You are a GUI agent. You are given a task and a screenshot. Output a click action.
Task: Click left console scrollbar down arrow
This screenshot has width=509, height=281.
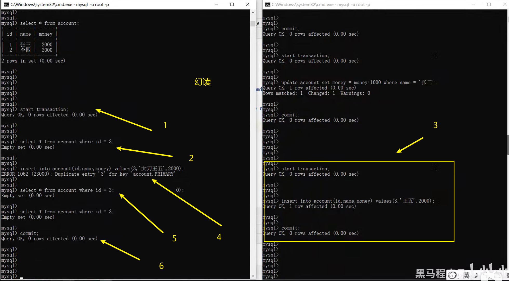253,276
